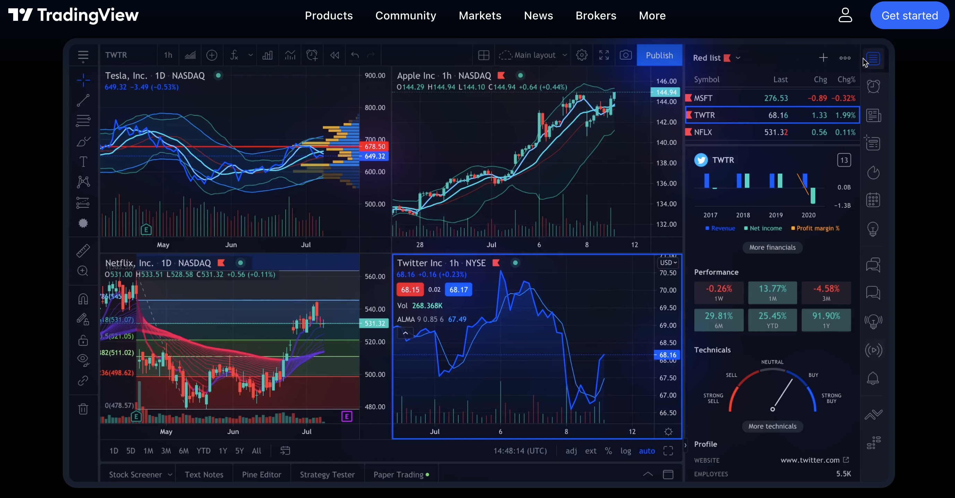Image resolution: width=955 pixels, height=498 pixels.
Task: Click the Publish button
Action: pyautogui.click(x=660, y=55)
